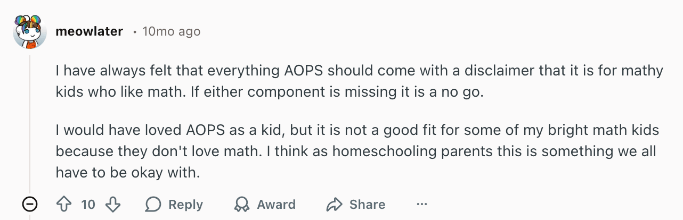Click the "Share" text label
This screenshot has width=683, height=220.
tap(367, 205)
